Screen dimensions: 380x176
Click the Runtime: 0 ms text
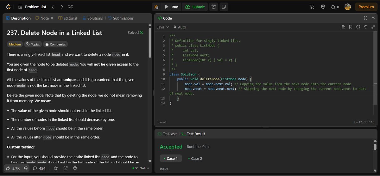(x=199, y=147)
